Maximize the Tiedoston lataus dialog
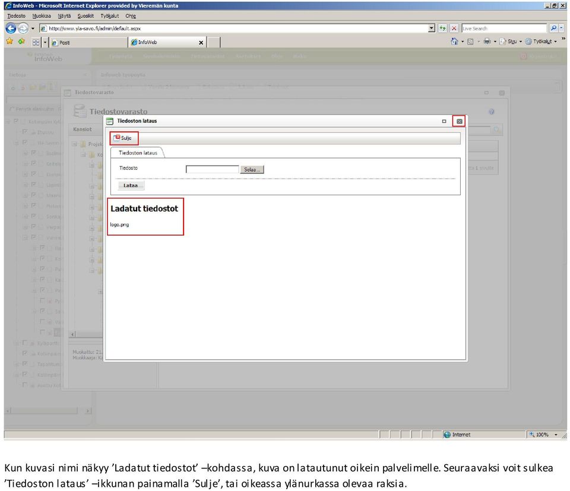Image resolution: width=570 pixels, height=491 pixels. [444, 121]
